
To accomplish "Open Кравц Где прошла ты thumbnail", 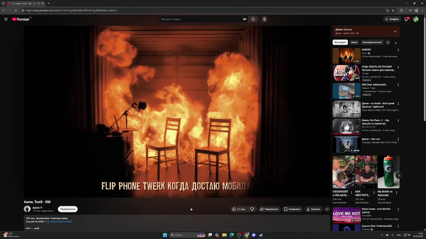I will click(x=346, y=126).
